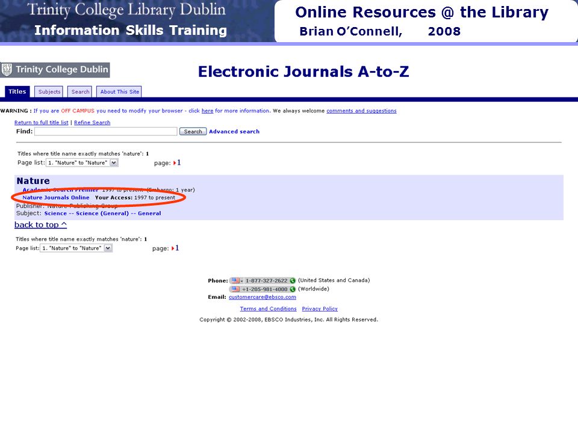
Task: Open Advanced search
Action: (x=234, y=132)
